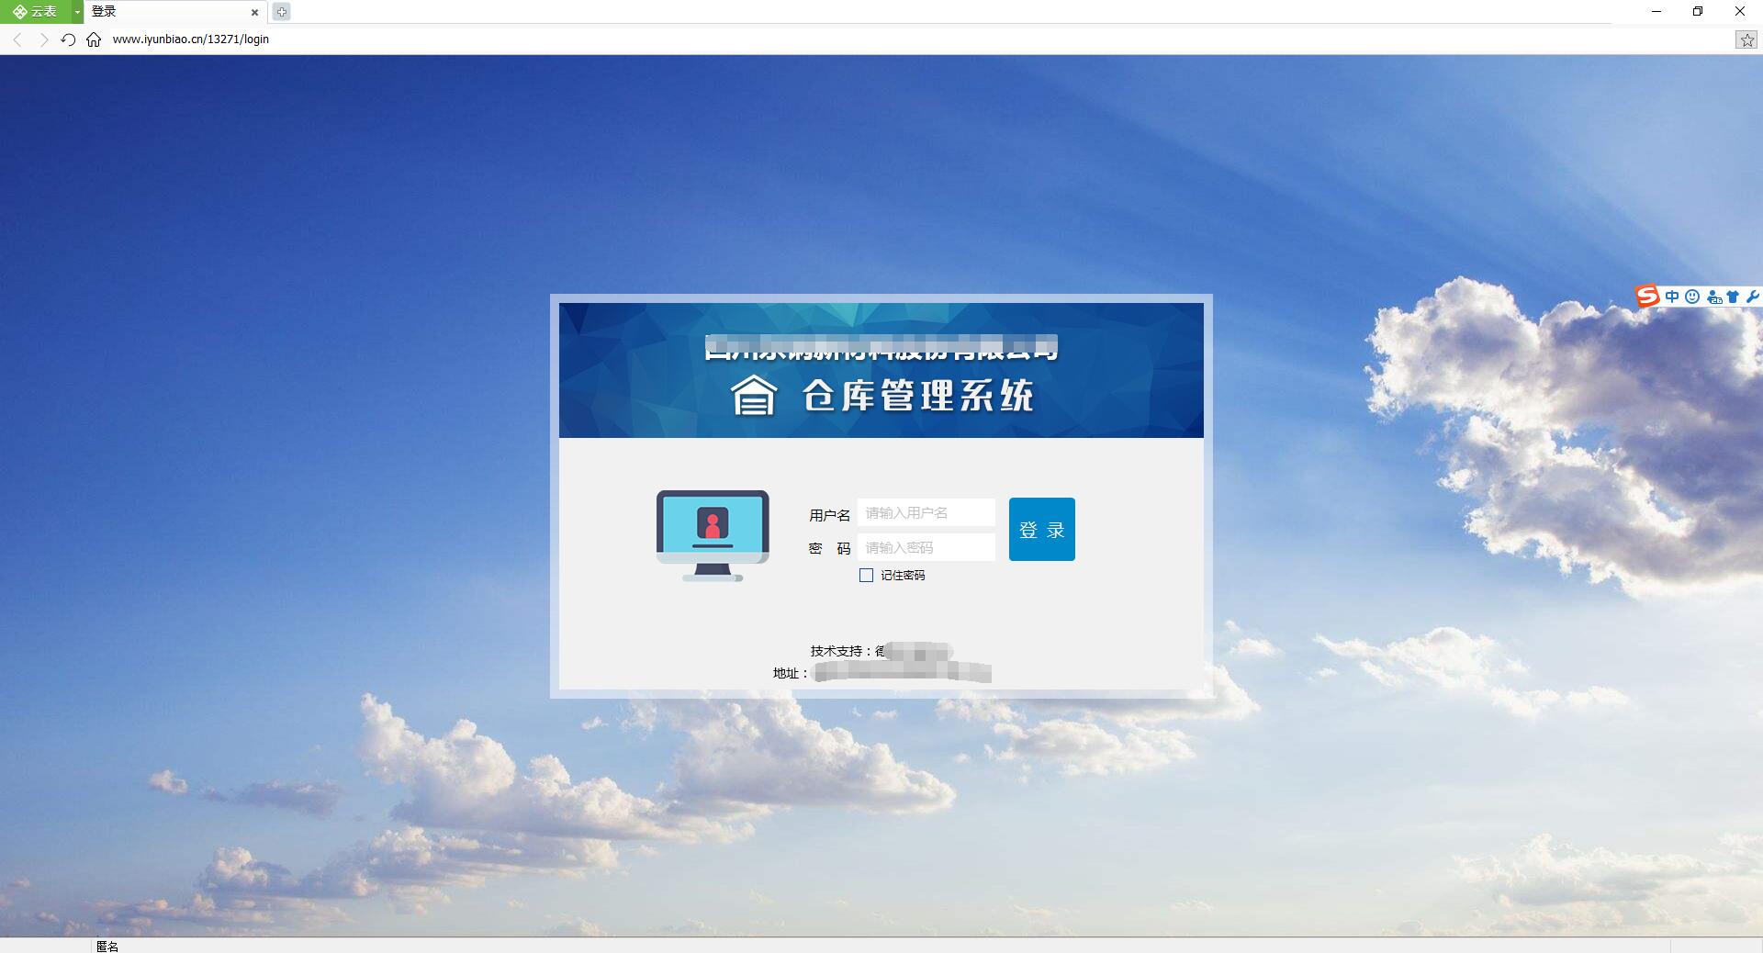Toggle Chinese input with the 中 icon
Image resolution: width=1763 pixels, height=953 pixels.
pos(1672,296)
